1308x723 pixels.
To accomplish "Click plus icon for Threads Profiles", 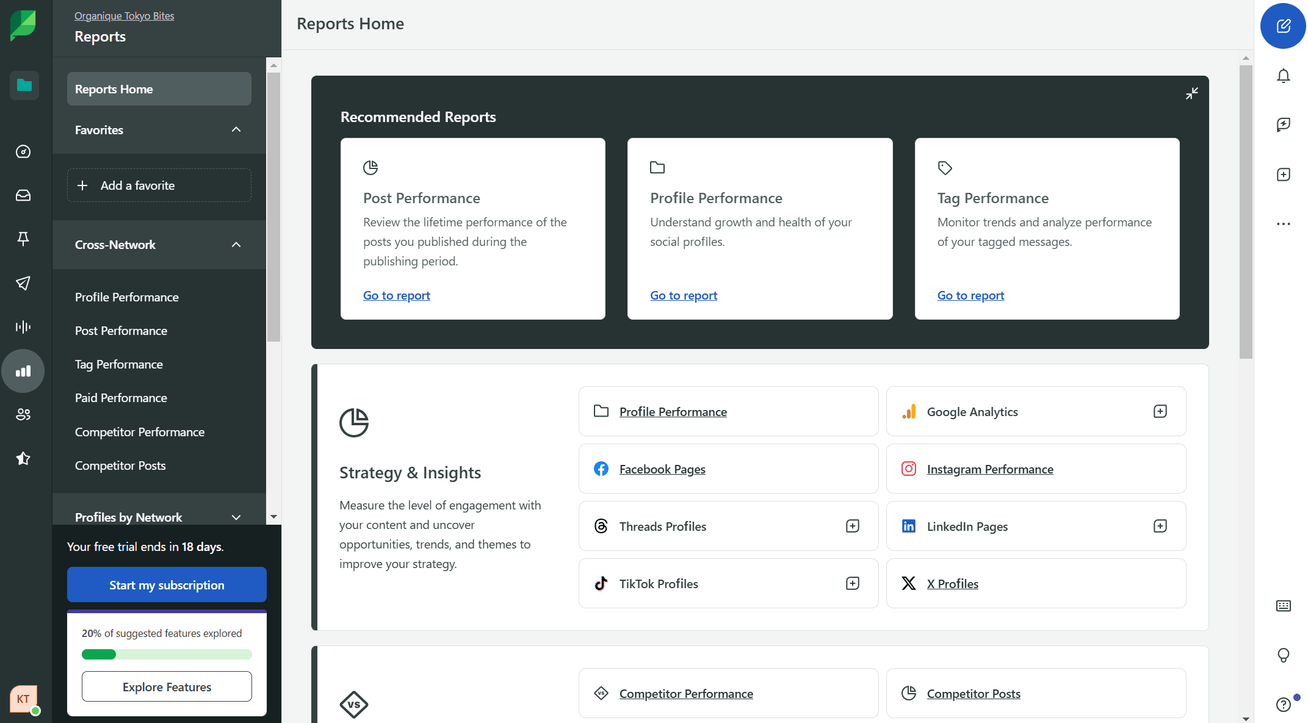I will pyautogui.click(x=852, y=526).
